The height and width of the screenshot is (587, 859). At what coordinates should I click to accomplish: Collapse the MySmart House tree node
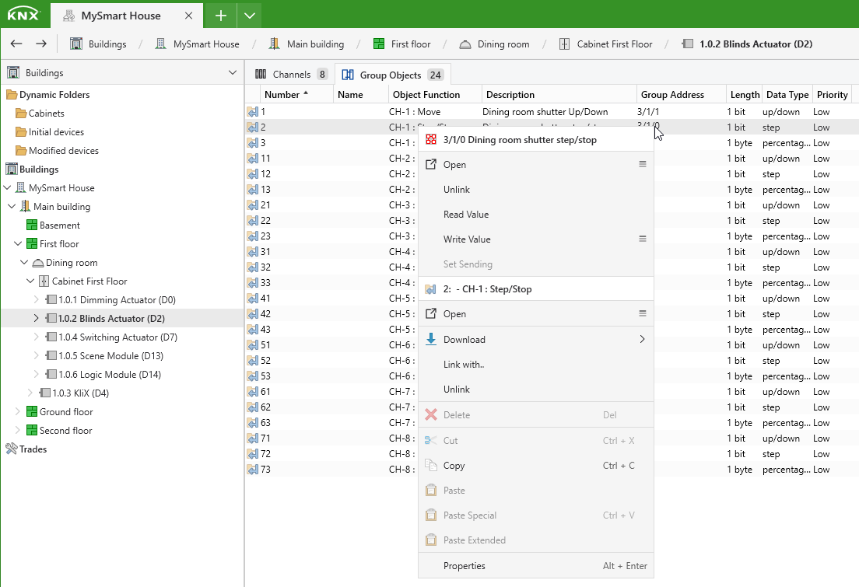(x=7, y=188)
